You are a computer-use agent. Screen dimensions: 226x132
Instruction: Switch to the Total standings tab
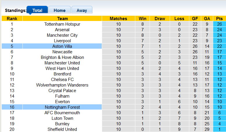37,10
